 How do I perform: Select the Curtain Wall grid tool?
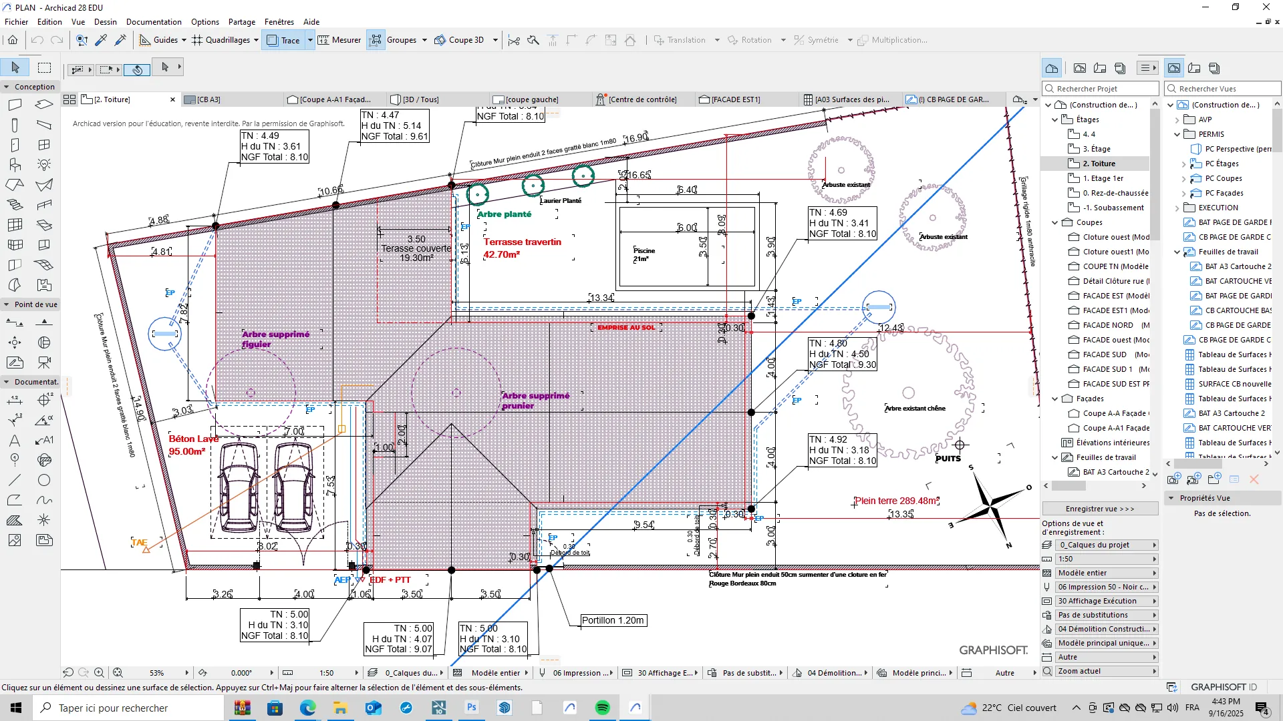tap(15, 225)
